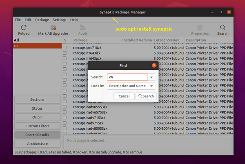Image resolution: width=245 pixels, height=164 pixels.
Task: Select package name cnrcupsiradv85053zk
Action: point(90,129)
